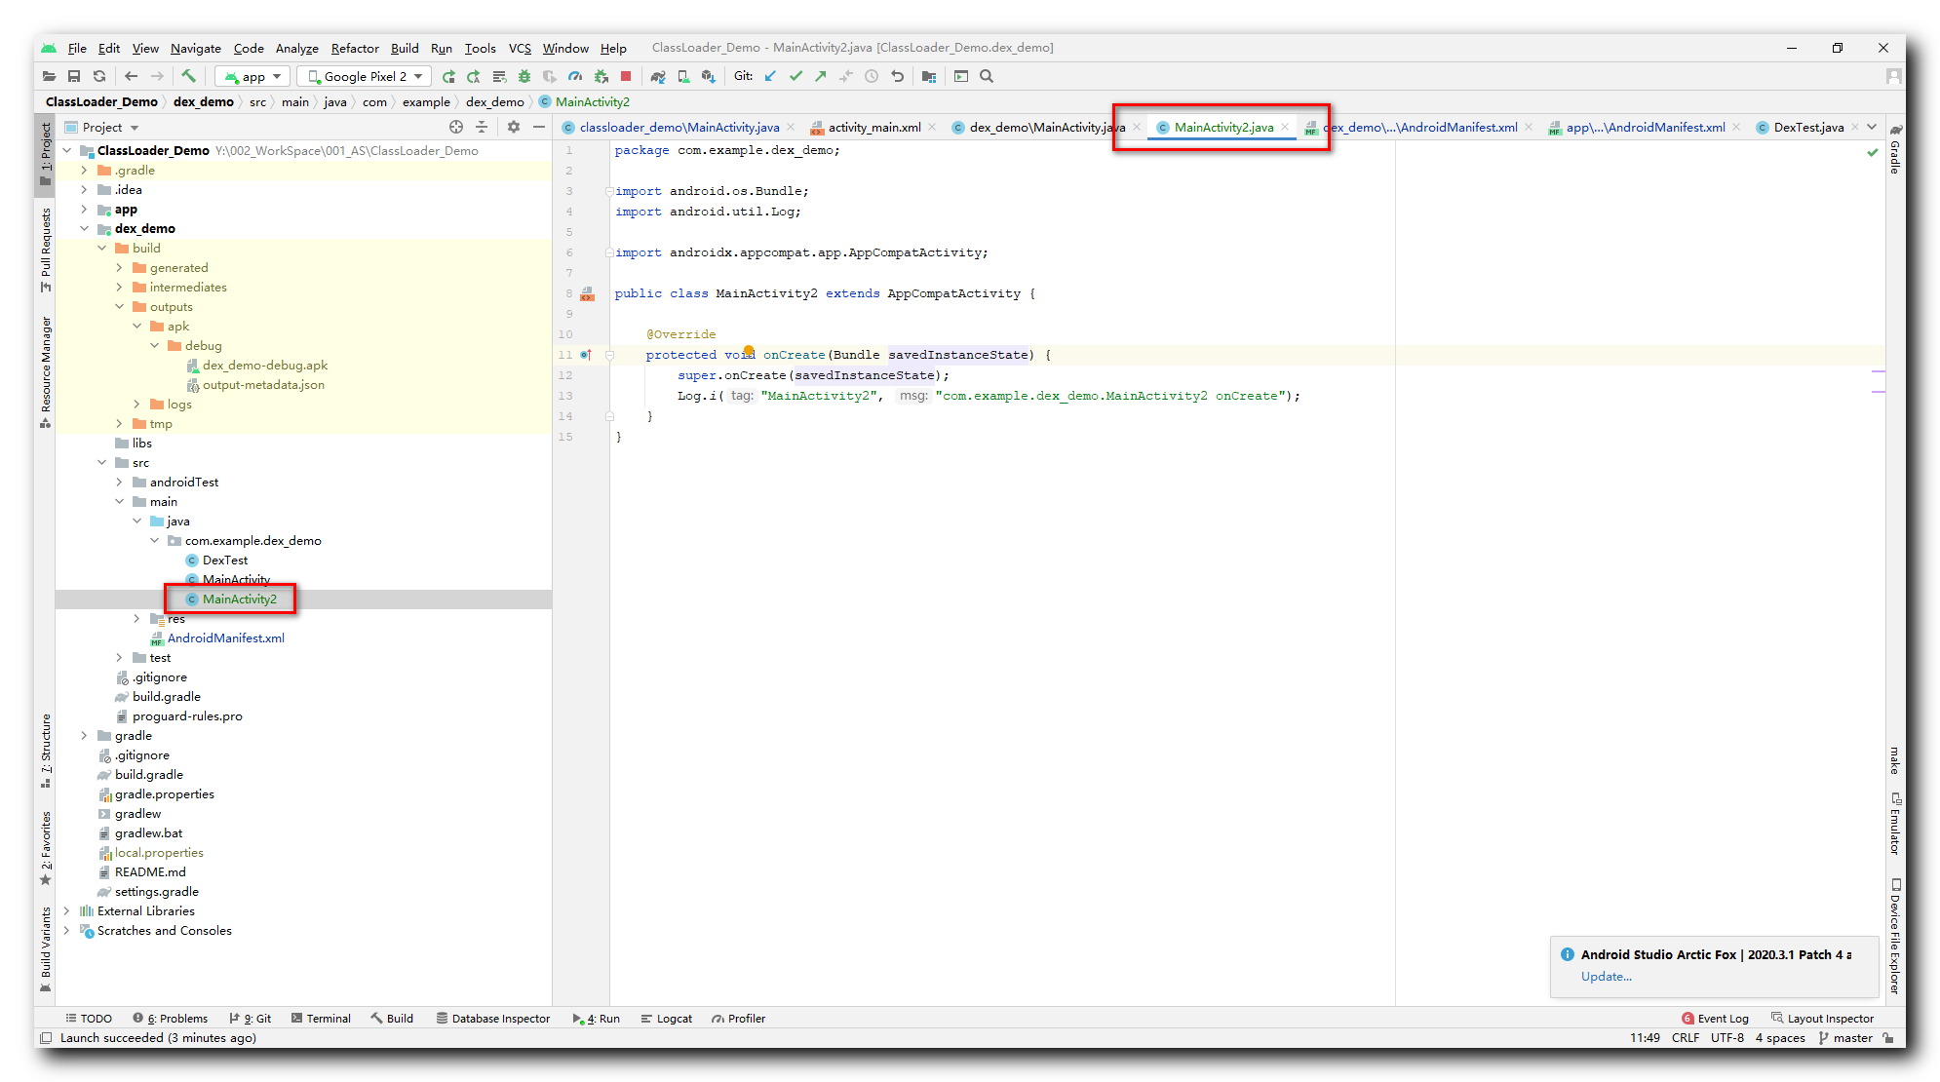Expand the .gradle folder in tree
The width and height of the screenshot is (1940, 1082).
point(84,171)
